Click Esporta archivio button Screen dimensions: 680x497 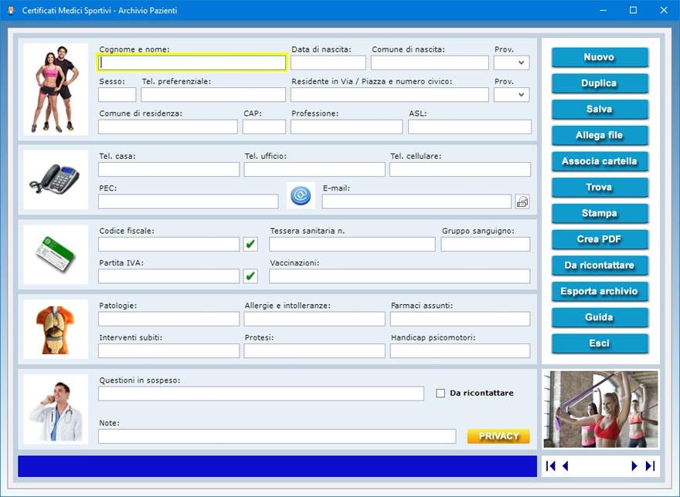[x=599, y=291]
